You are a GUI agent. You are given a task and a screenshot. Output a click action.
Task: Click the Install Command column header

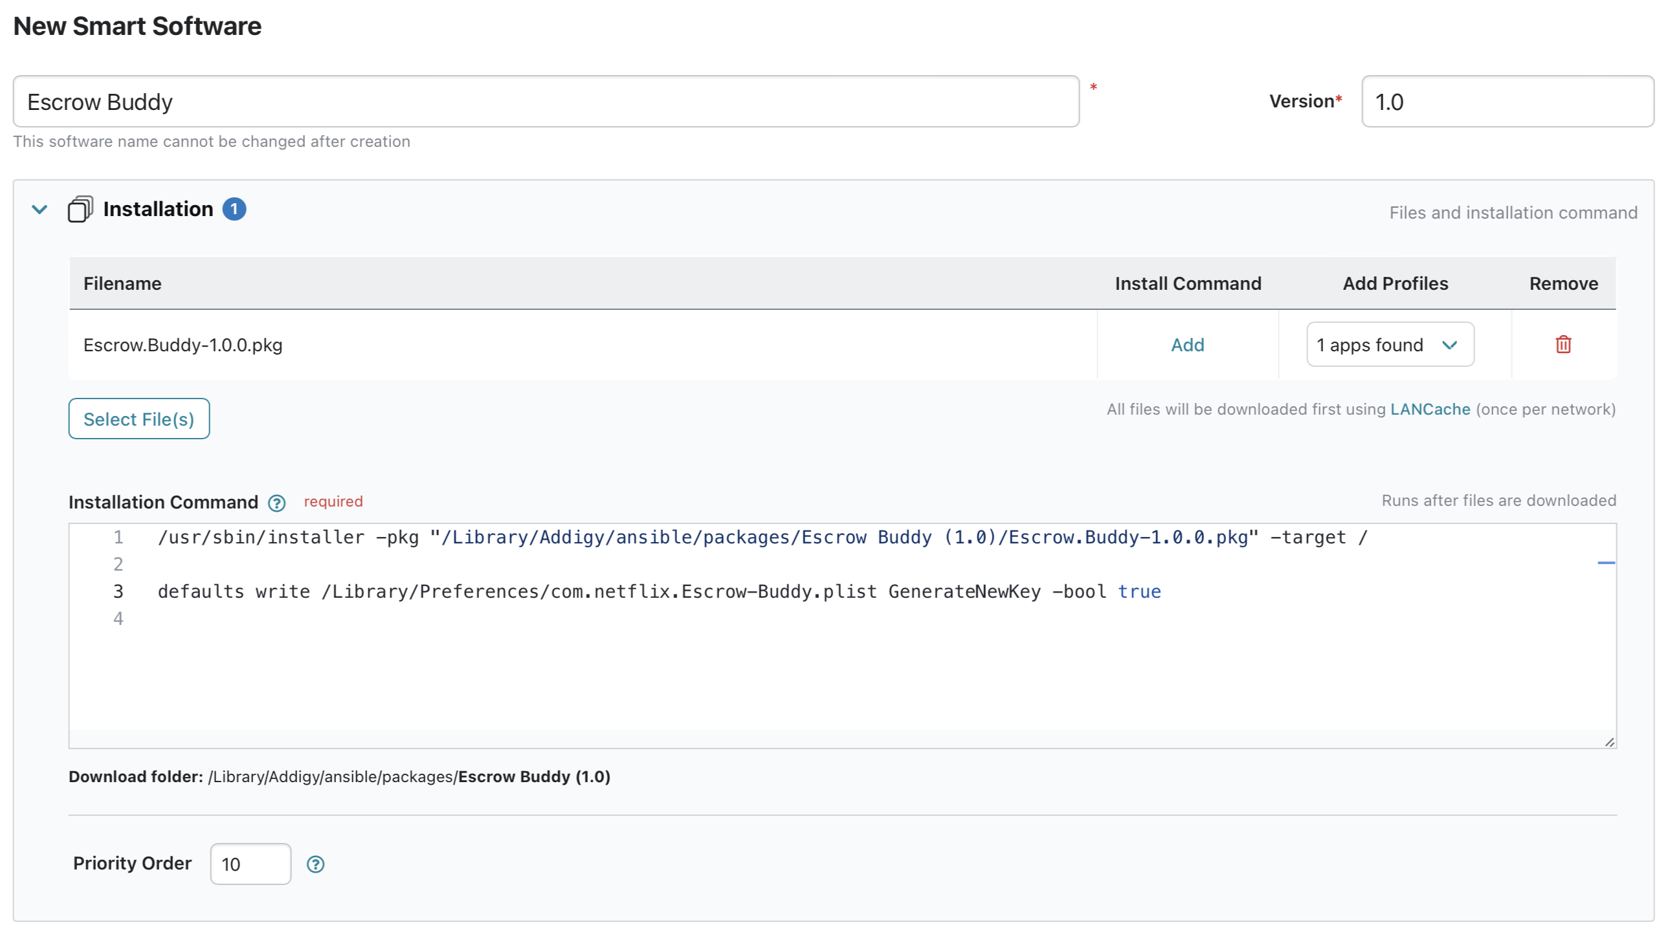[1188, 283]
